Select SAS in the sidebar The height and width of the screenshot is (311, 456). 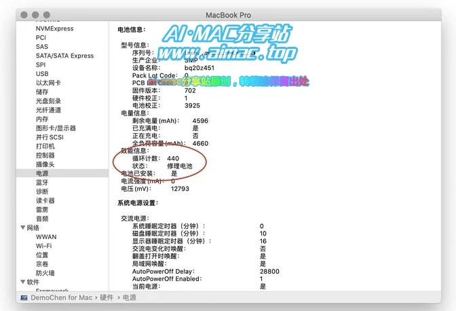coord(42,47)
